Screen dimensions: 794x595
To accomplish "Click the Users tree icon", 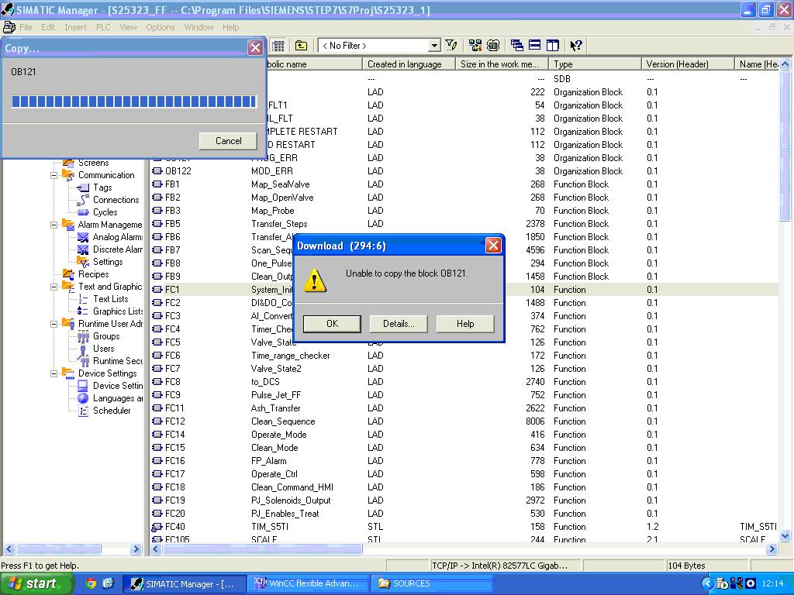I will click(x=83, y=349).
